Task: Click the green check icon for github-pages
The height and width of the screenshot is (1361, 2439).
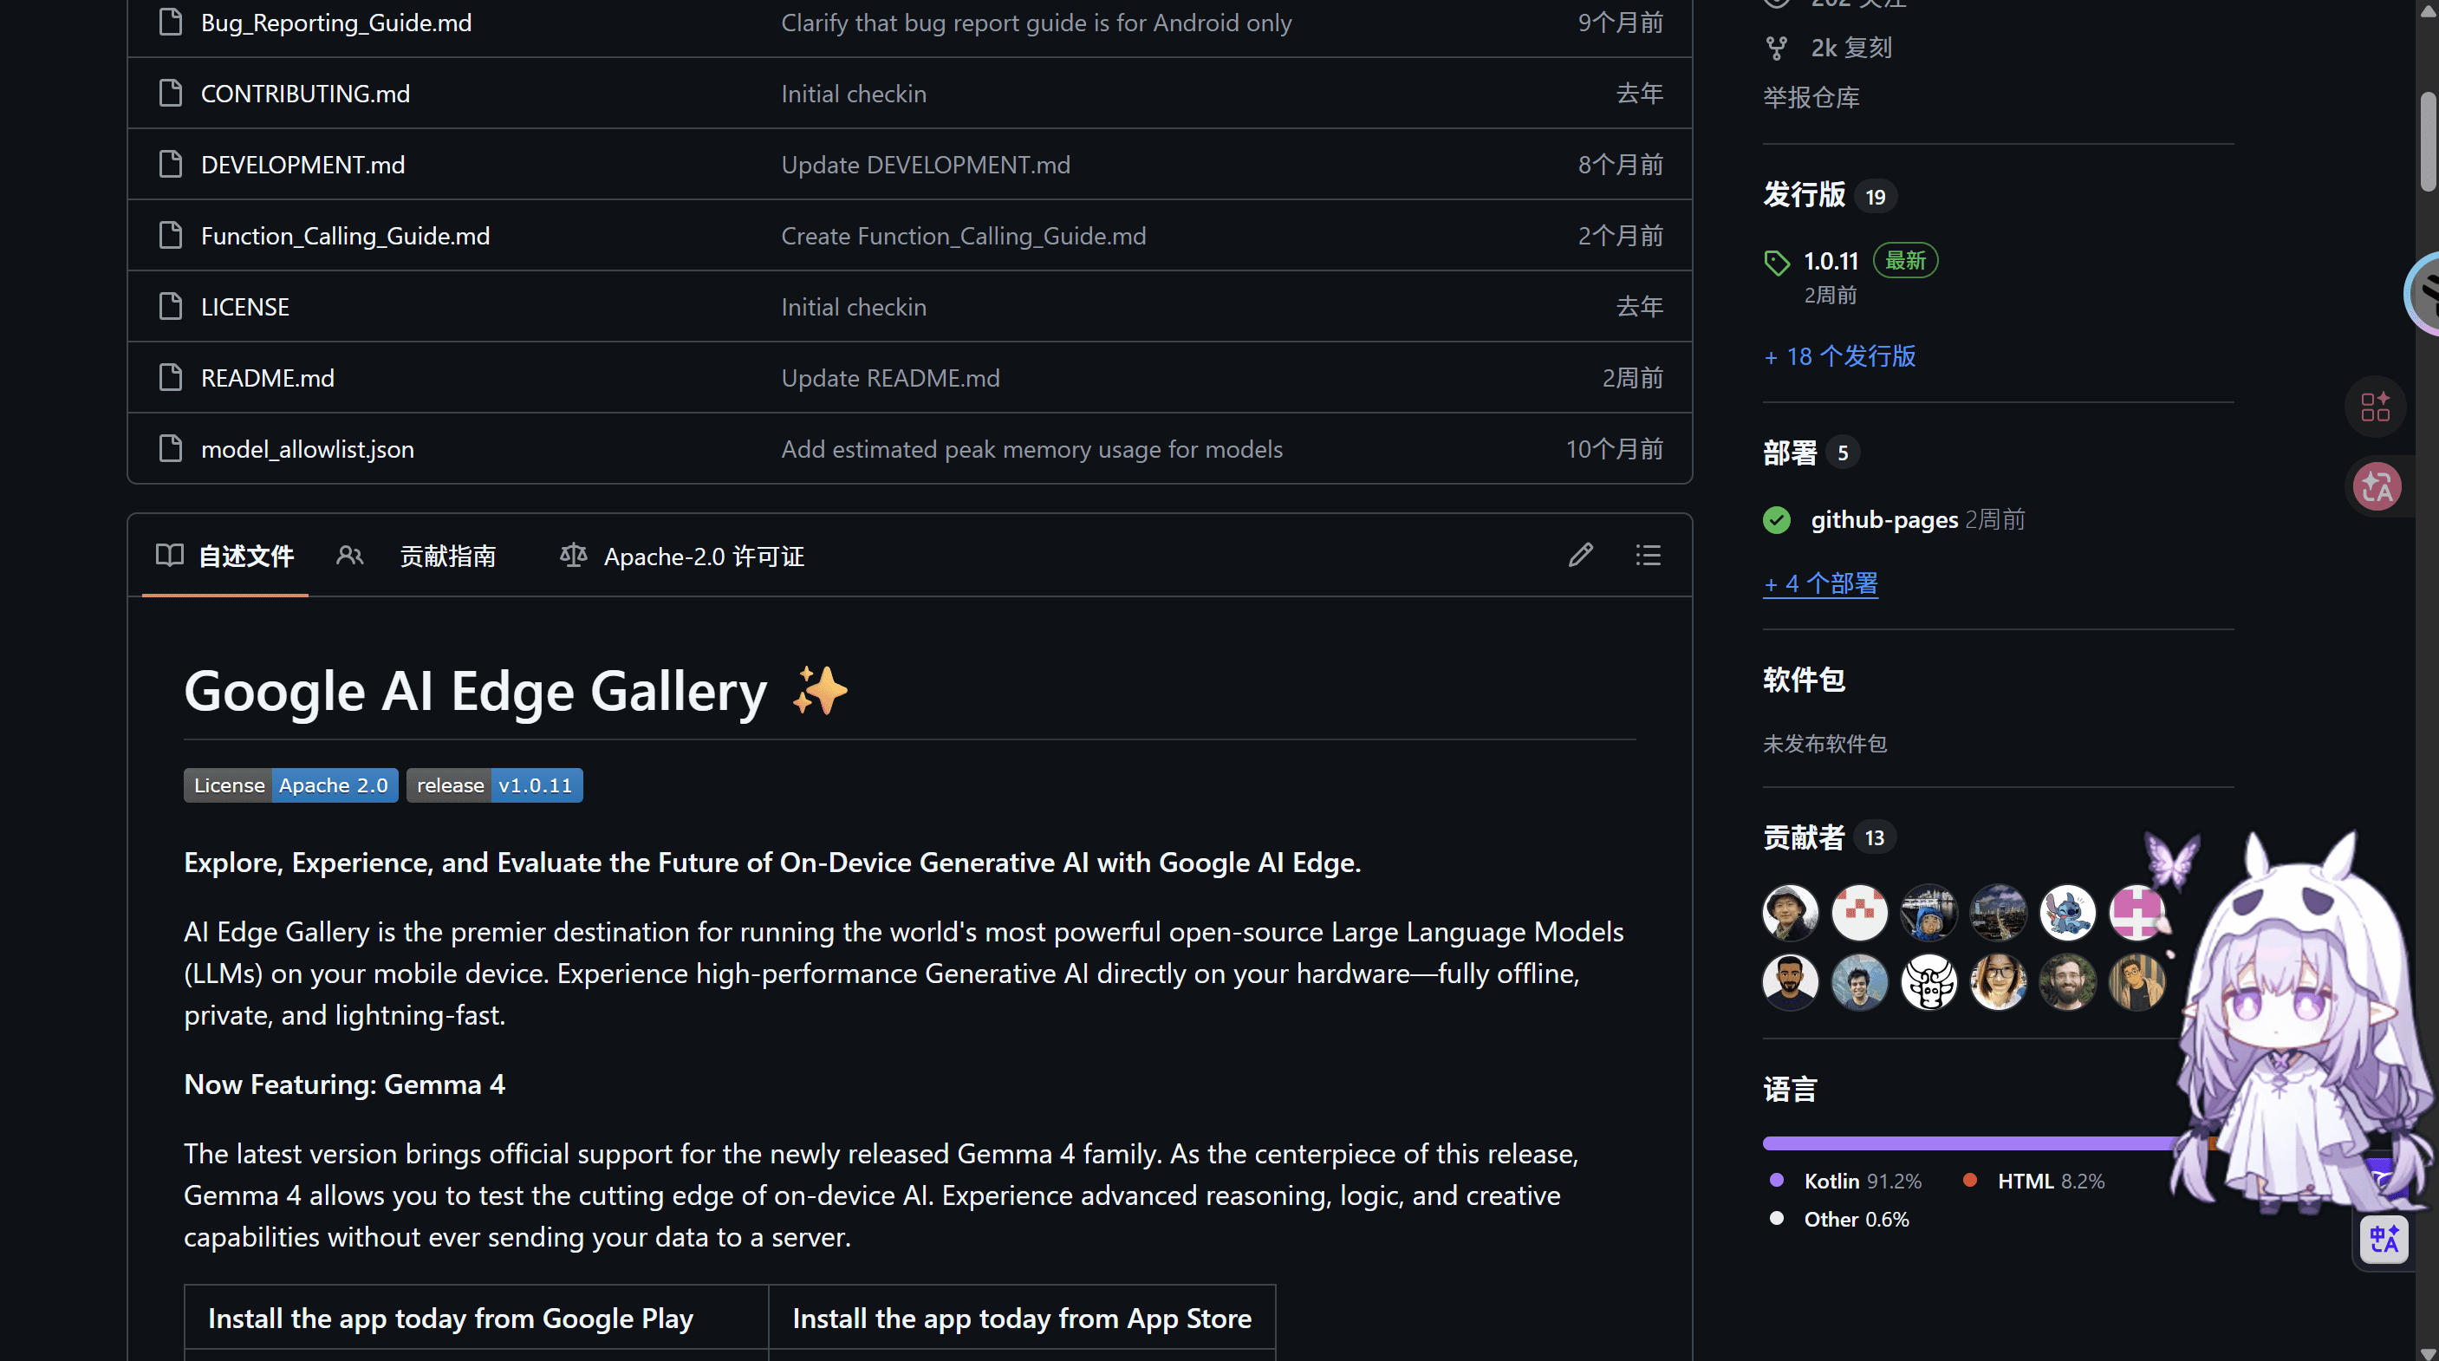Action: pyautogui.click(x=1777, y=520)
